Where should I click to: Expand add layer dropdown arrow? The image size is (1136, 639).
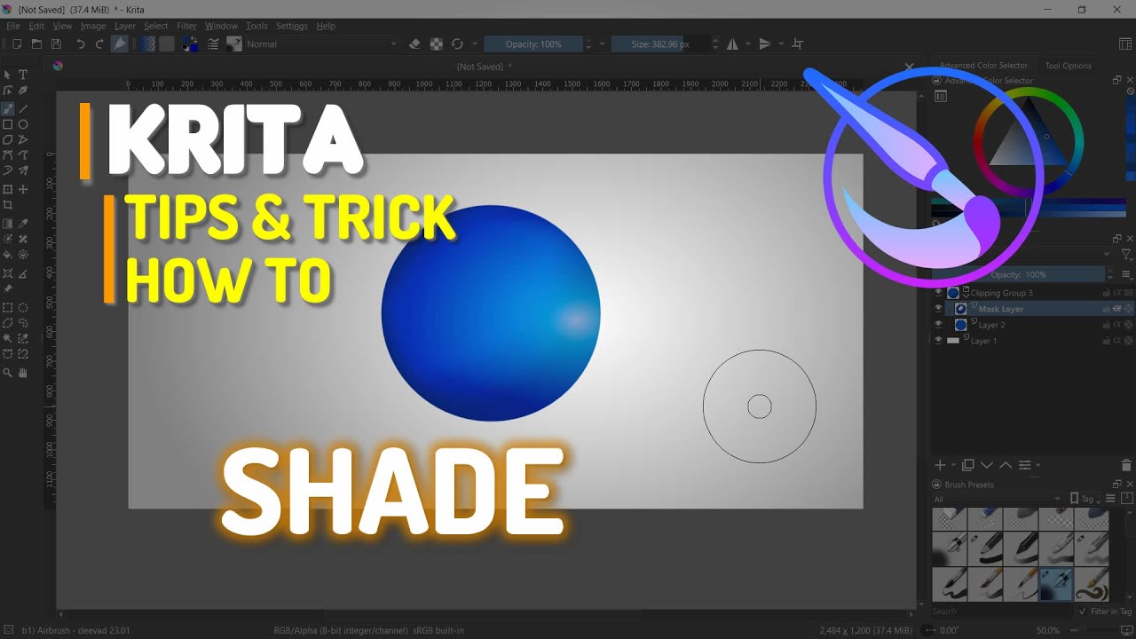[954, 465]
